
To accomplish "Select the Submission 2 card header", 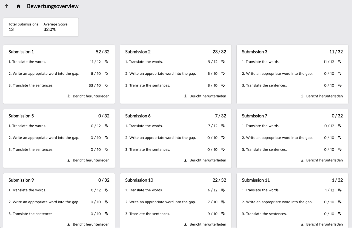I will click(x=138, y=52).
